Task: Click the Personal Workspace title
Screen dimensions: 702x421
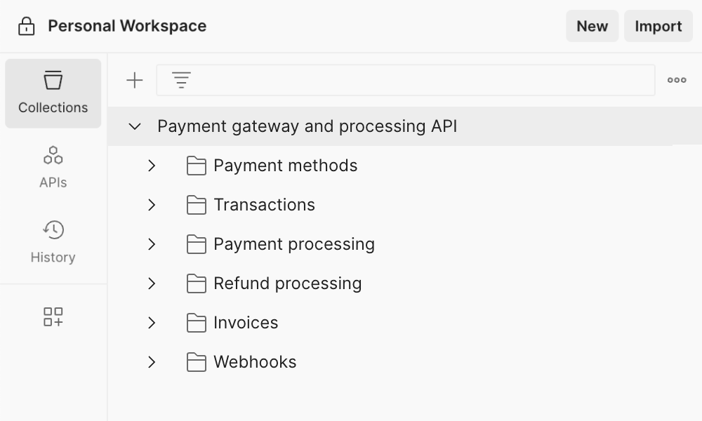Action: click(127, 27)
